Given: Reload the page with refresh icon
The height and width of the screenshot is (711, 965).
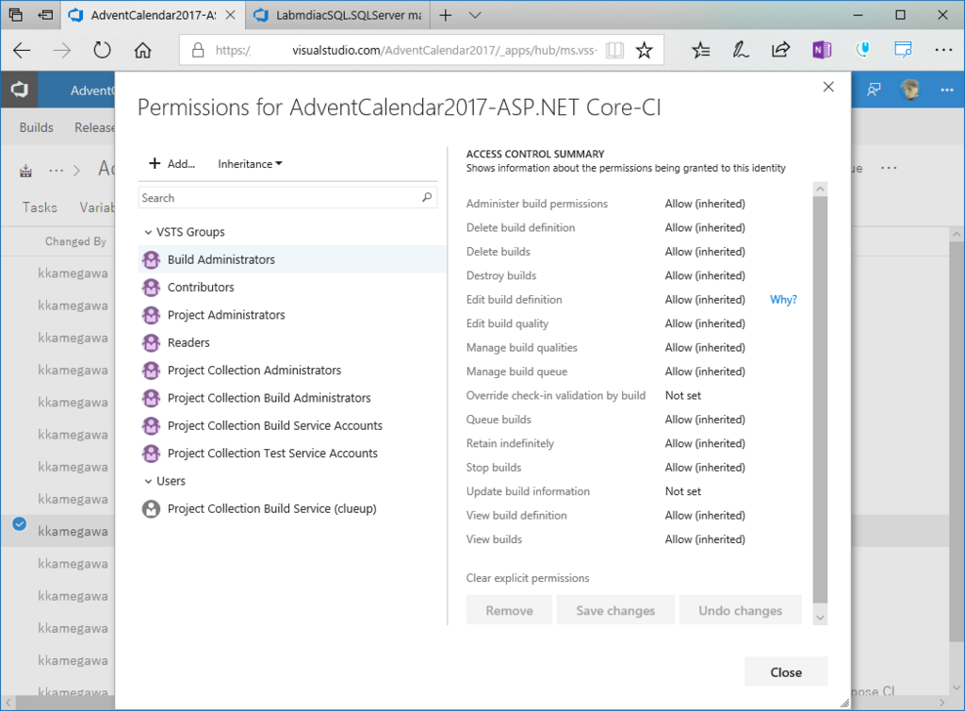Looking at the screenshot, I should [102, 50].
